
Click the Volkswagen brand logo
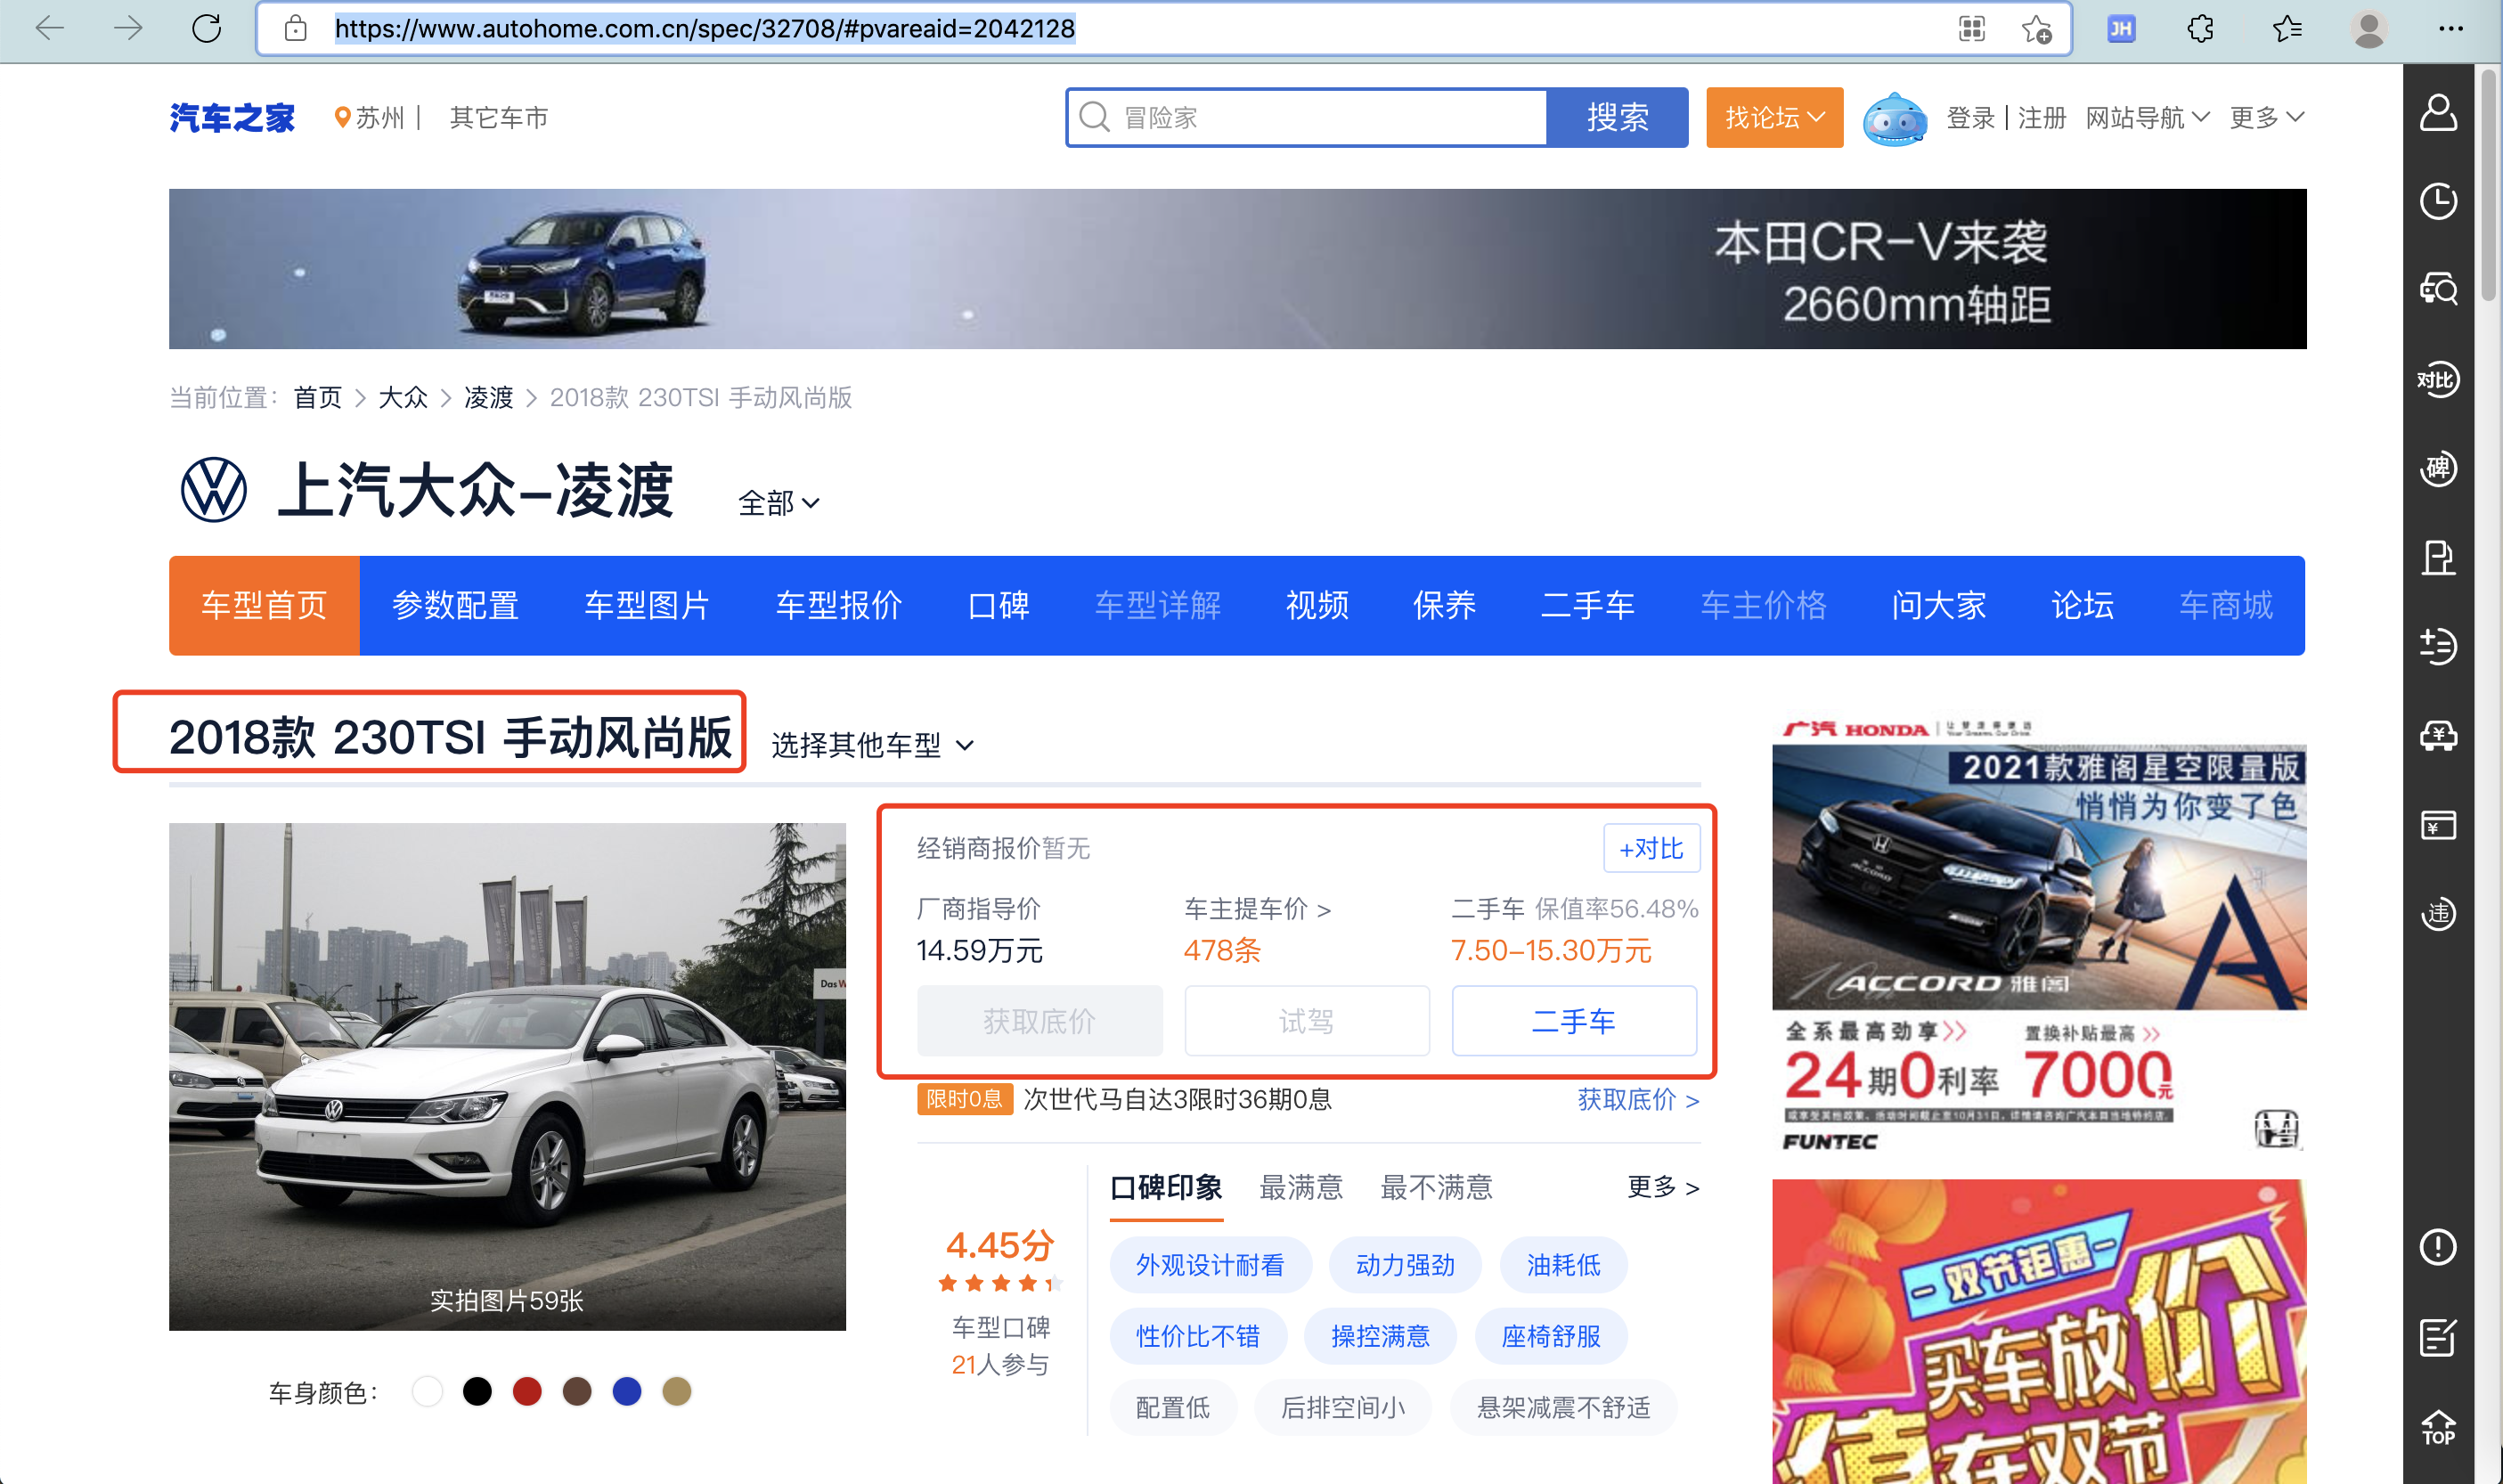click(x=213, y=489)
